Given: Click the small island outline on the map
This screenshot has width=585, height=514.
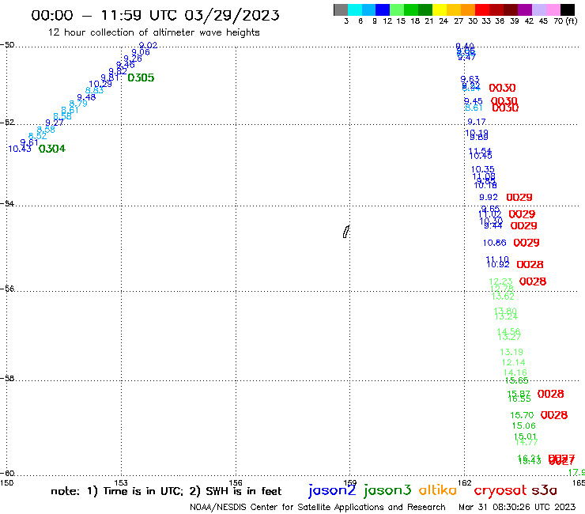Looking at the screenshot, I should click(x=346, y=232).
